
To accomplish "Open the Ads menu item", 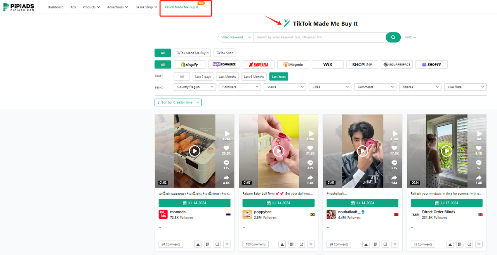I will [x=73, y=7].
